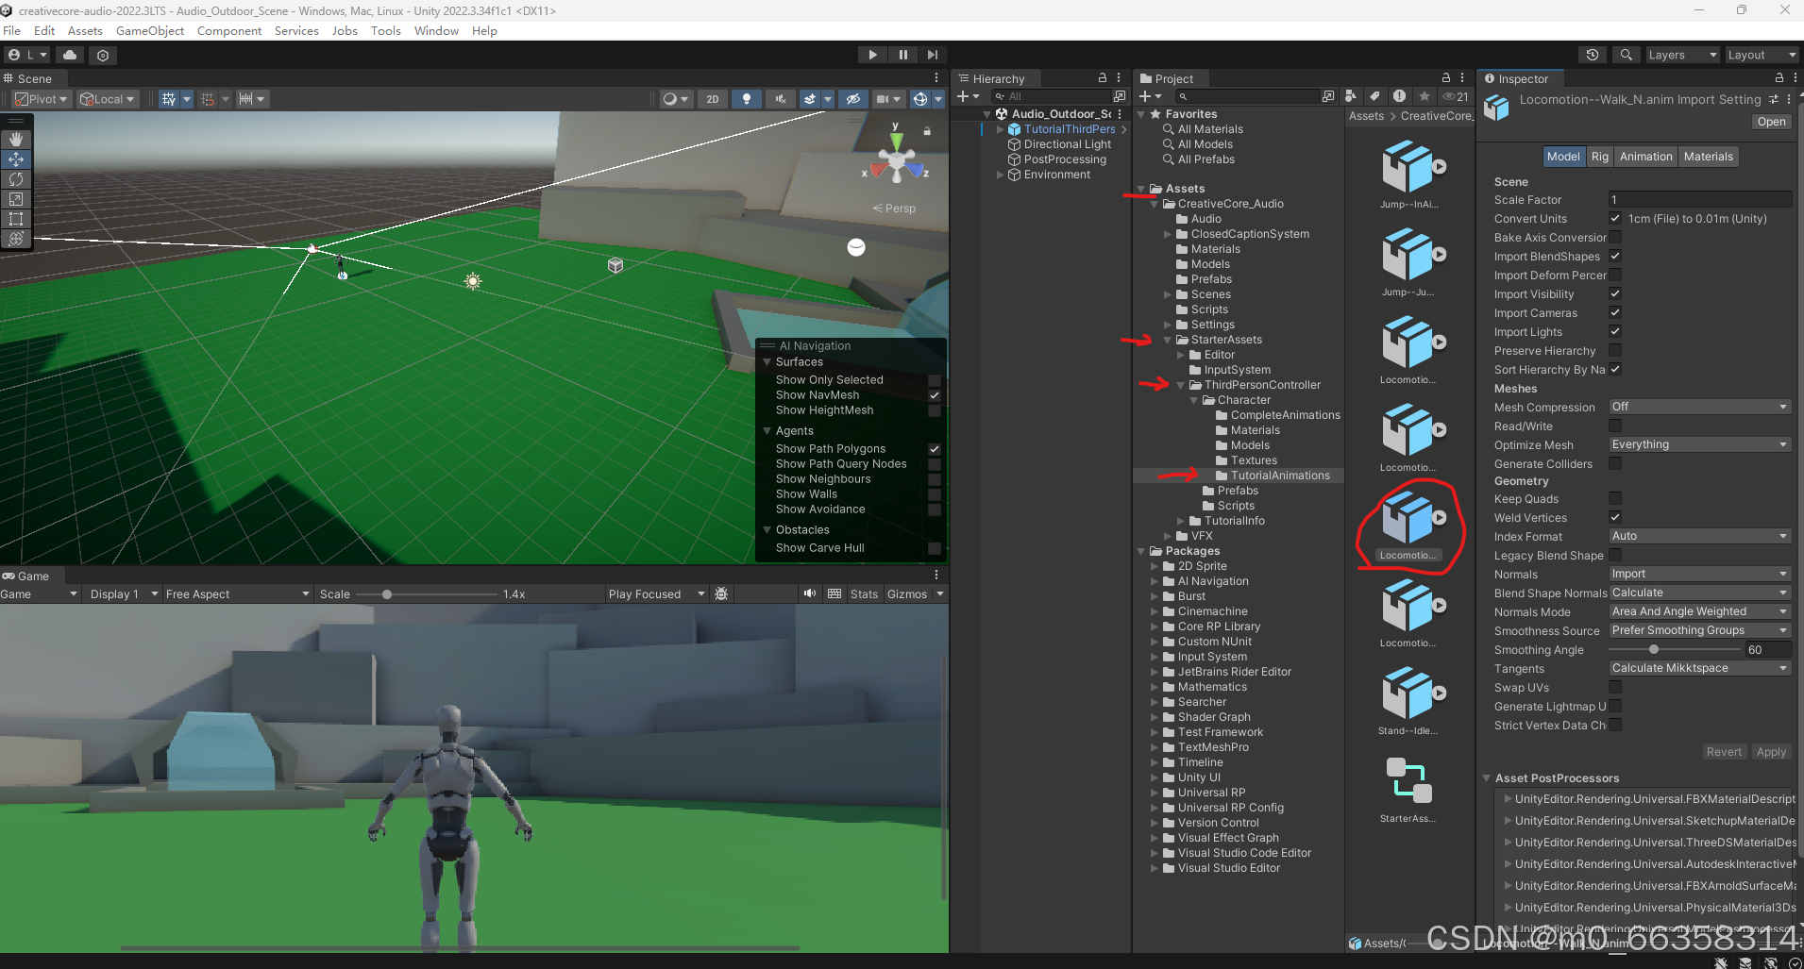Open the Package Manager hexagon icon
Screen dimensions: 1804x969
pyautogui.click(x=103, y=55)
